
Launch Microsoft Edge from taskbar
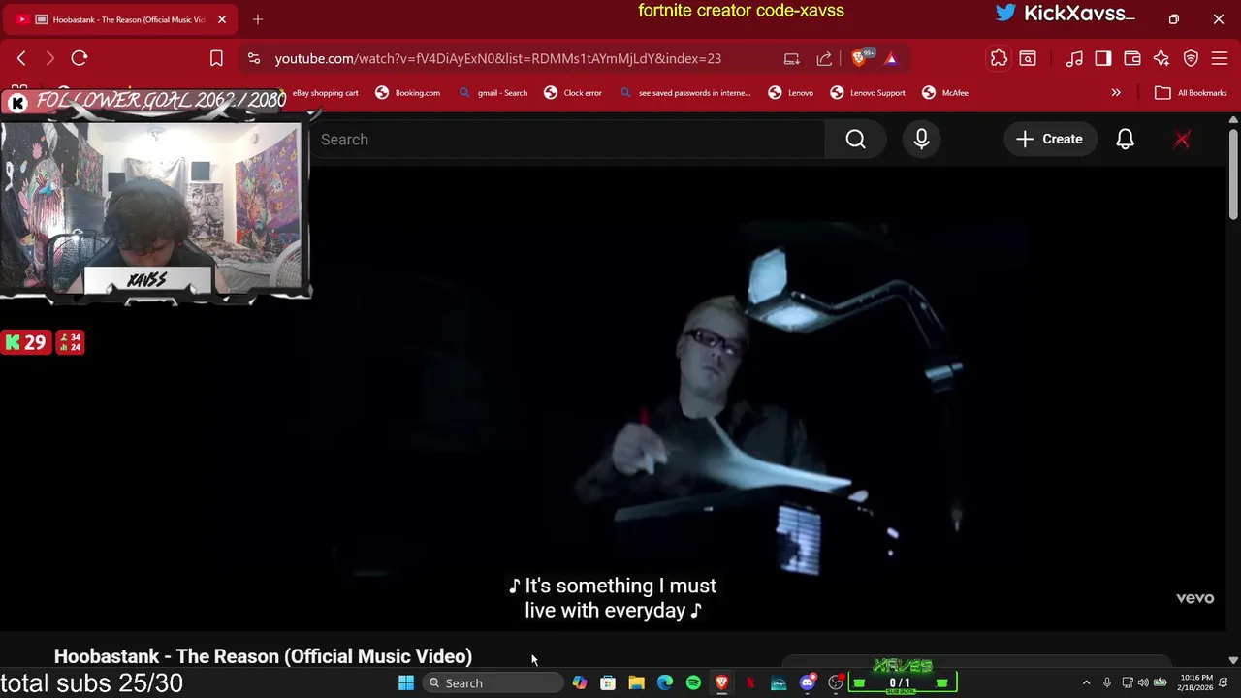tap(665, 683)
